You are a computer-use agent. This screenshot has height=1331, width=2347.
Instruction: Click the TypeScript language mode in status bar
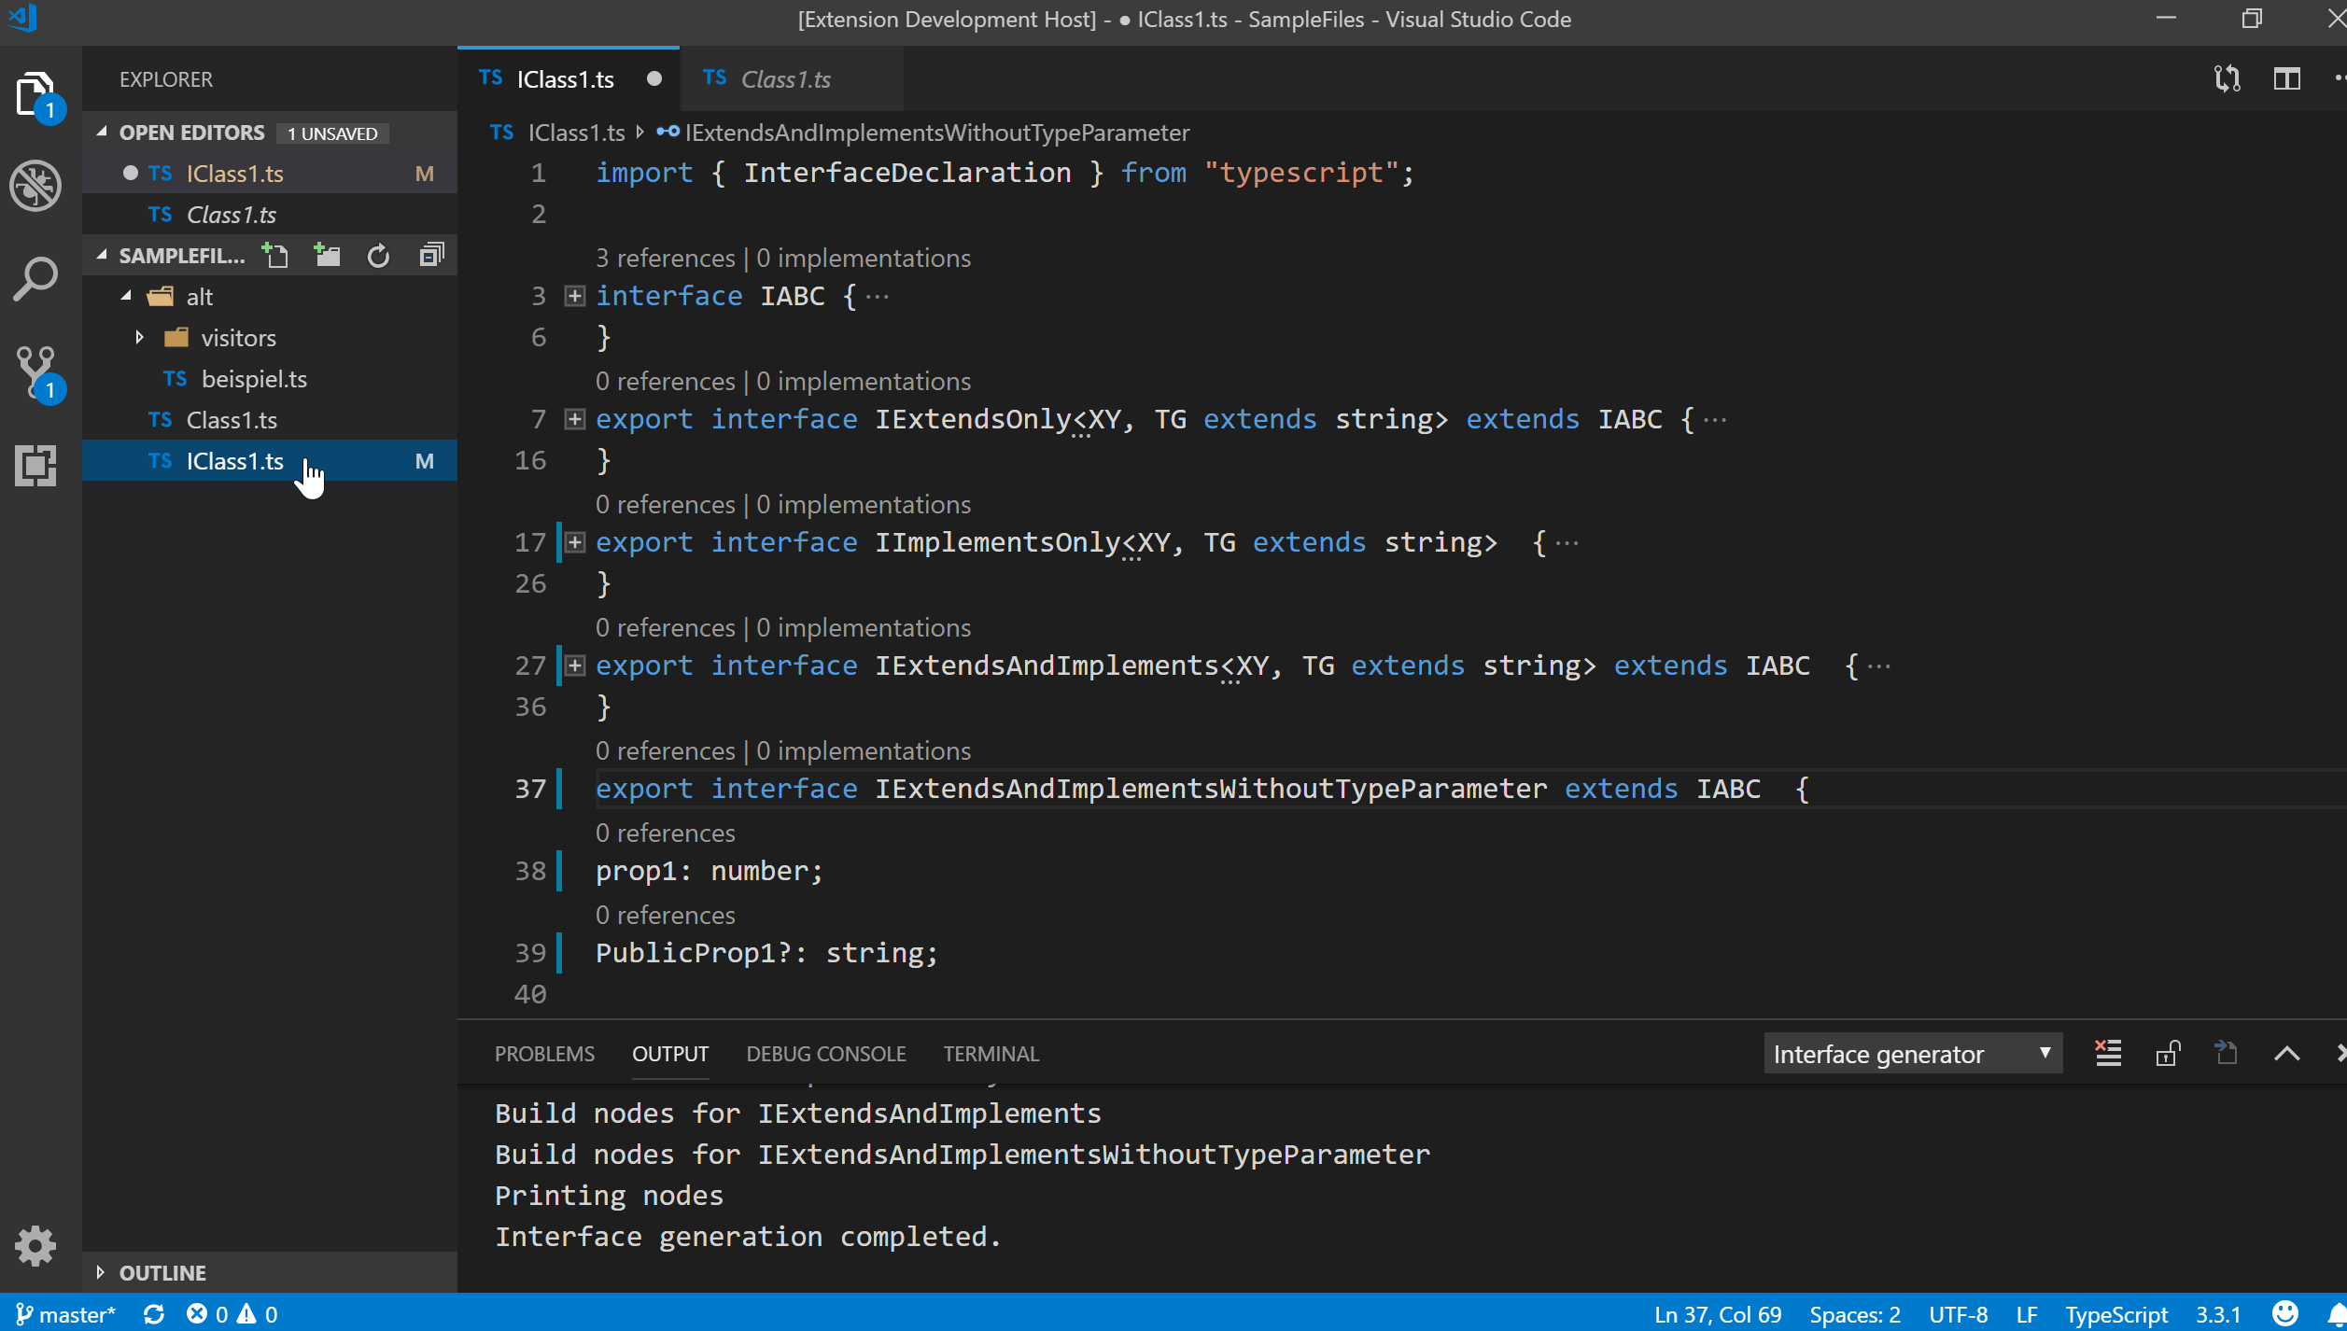[x=2115, y=1314]
